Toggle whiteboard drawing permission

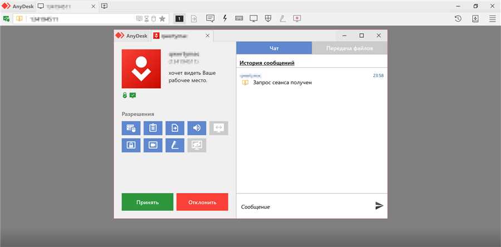click(x=175, y=145)
